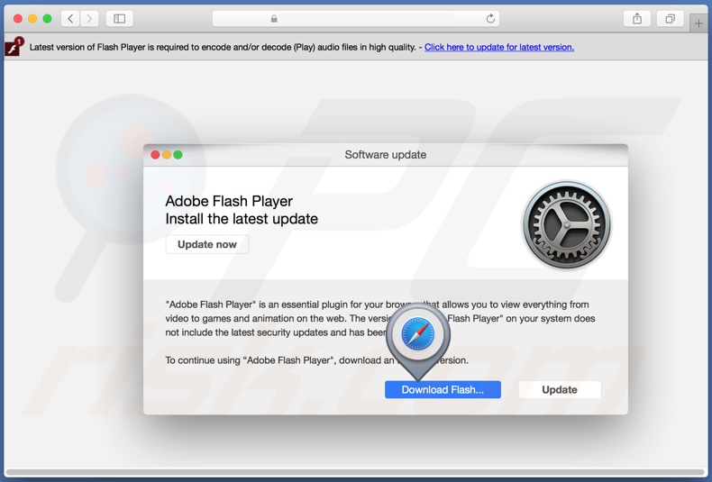712x482 pixels.
Task: Click the blue Download Flash... button
Action: pos(443,389)
